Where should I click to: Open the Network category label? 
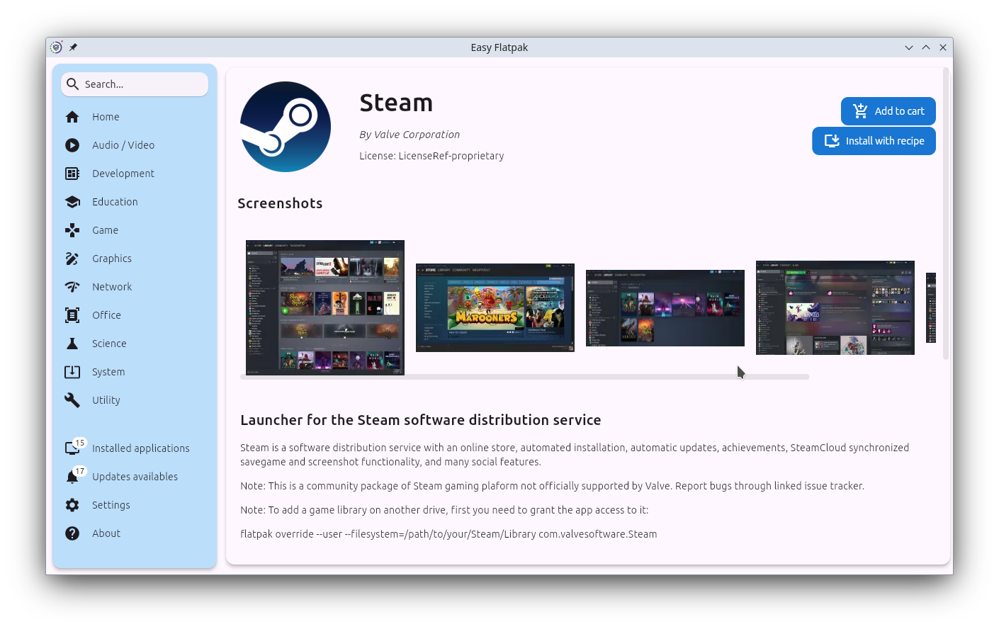[112, 287]
